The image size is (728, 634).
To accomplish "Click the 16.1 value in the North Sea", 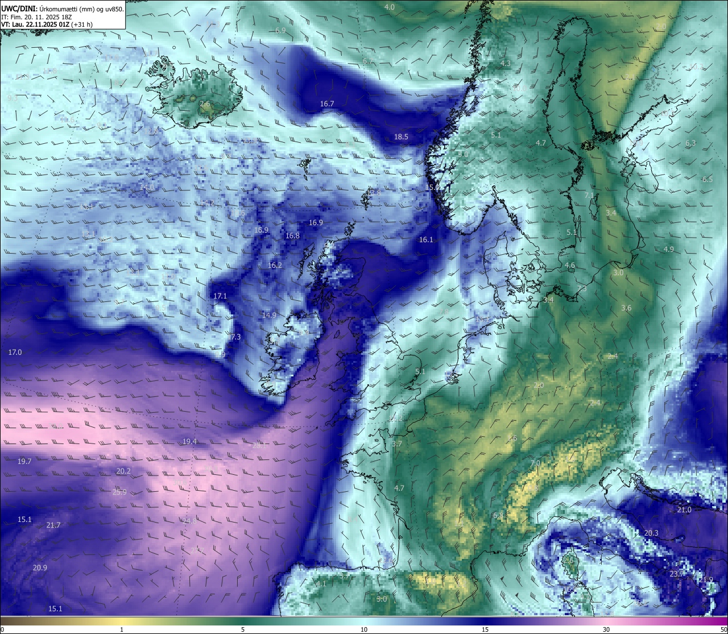I will (x=426, y=240).
